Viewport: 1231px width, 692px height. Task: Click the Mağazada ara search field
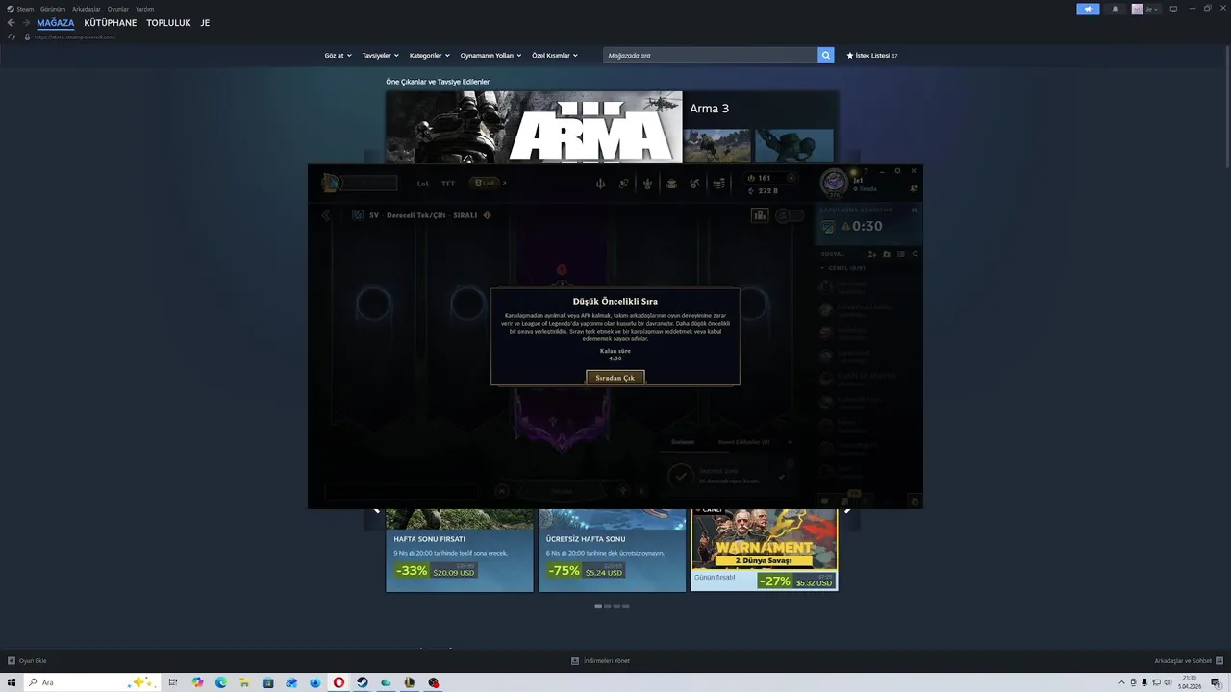point(711,56)
